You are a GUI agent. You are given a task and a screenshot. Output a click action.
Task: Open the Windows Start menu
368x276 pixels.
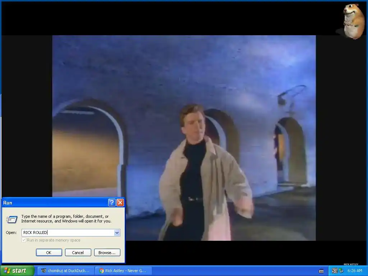coord(17,271)
